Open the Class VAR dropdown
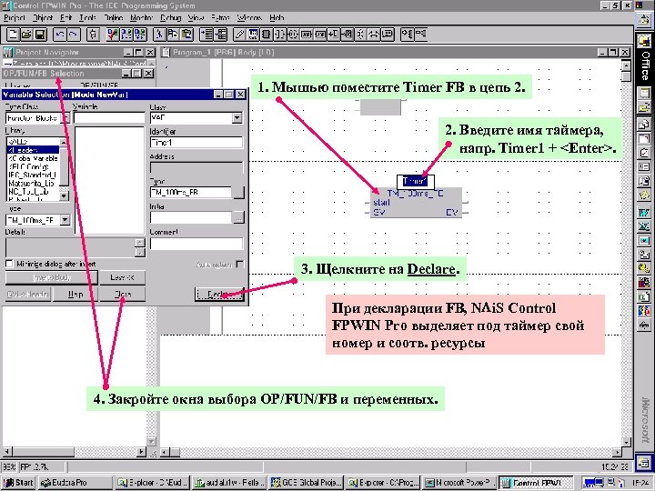 click(x=237, y=117)
